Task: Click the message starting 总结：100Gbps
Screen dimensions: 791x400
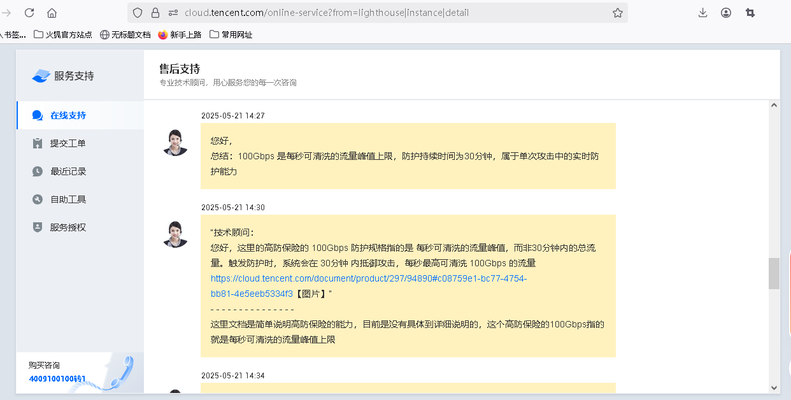Action: coord(408,156)
